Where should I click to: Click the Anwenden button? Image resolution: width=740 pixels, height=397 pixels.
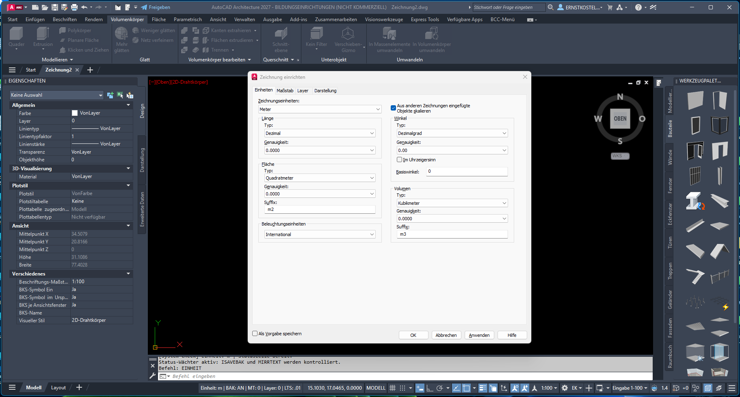[479, 335]
